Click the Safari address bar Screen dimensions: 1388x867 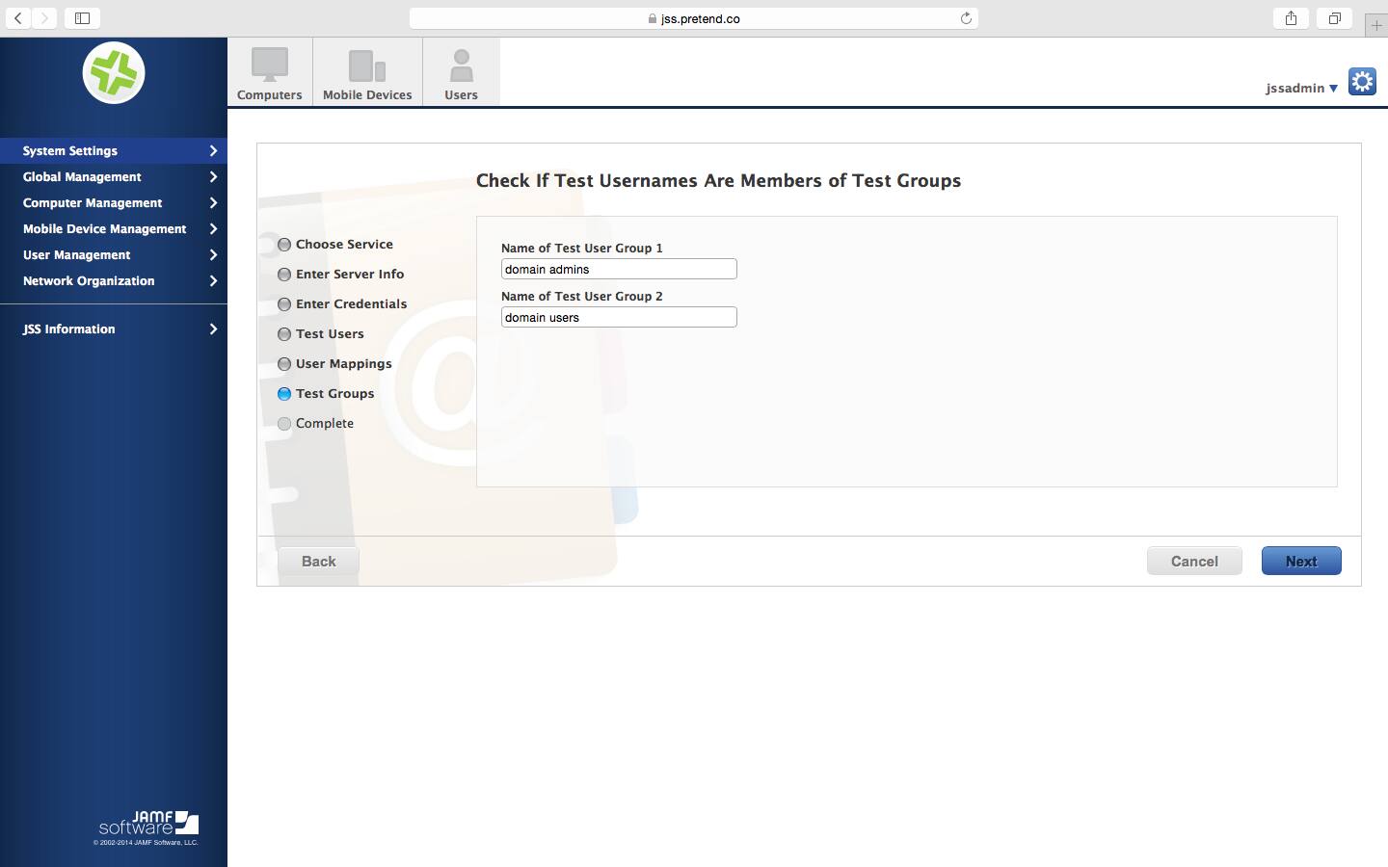[x=694, y=18]
